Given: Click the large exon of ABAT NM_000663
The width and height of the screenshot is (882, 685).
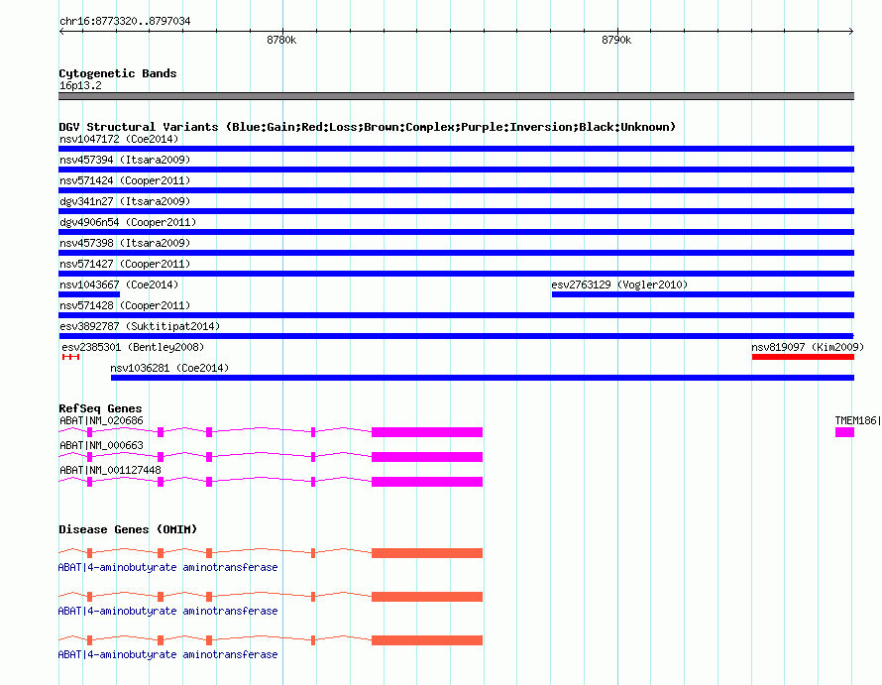Looking at the screenshot, I should [x=427, y=457].
